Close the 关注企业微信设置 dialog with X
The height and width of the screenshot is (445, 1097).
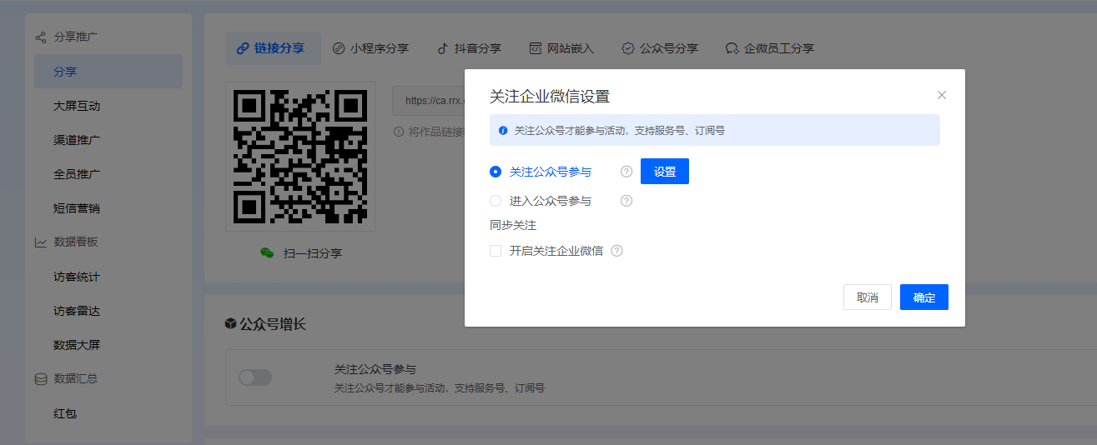[942, 95]
